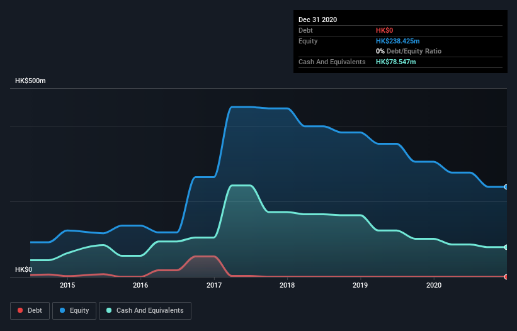Click the Equity row label in tooltip
The width and height of the screenshot is (517, 331).
pos(308,41)
